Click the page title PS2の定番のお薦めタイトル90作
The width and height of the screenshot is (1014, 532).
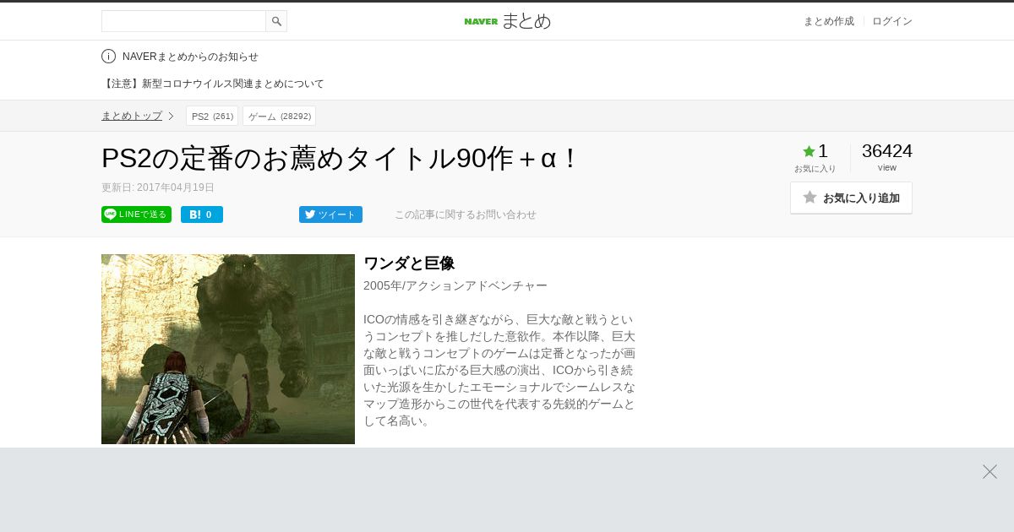coord(340,158)
